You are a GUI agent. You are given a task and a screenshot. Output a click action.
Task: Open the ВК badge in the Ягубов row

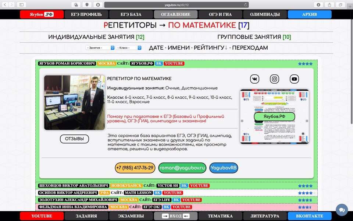tap(159, 64)
